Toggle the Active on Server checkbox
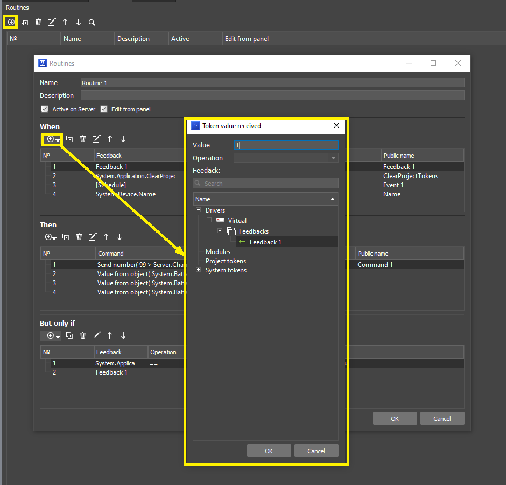The image size is (506, 485). (45, 109)
